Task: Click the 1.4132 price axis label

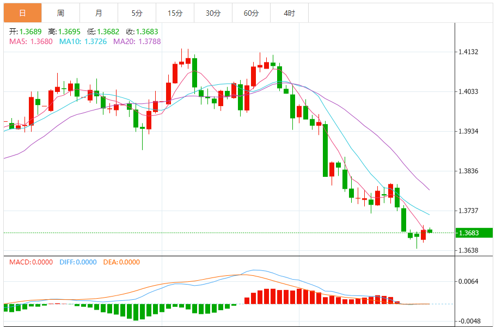Action: 468,52
